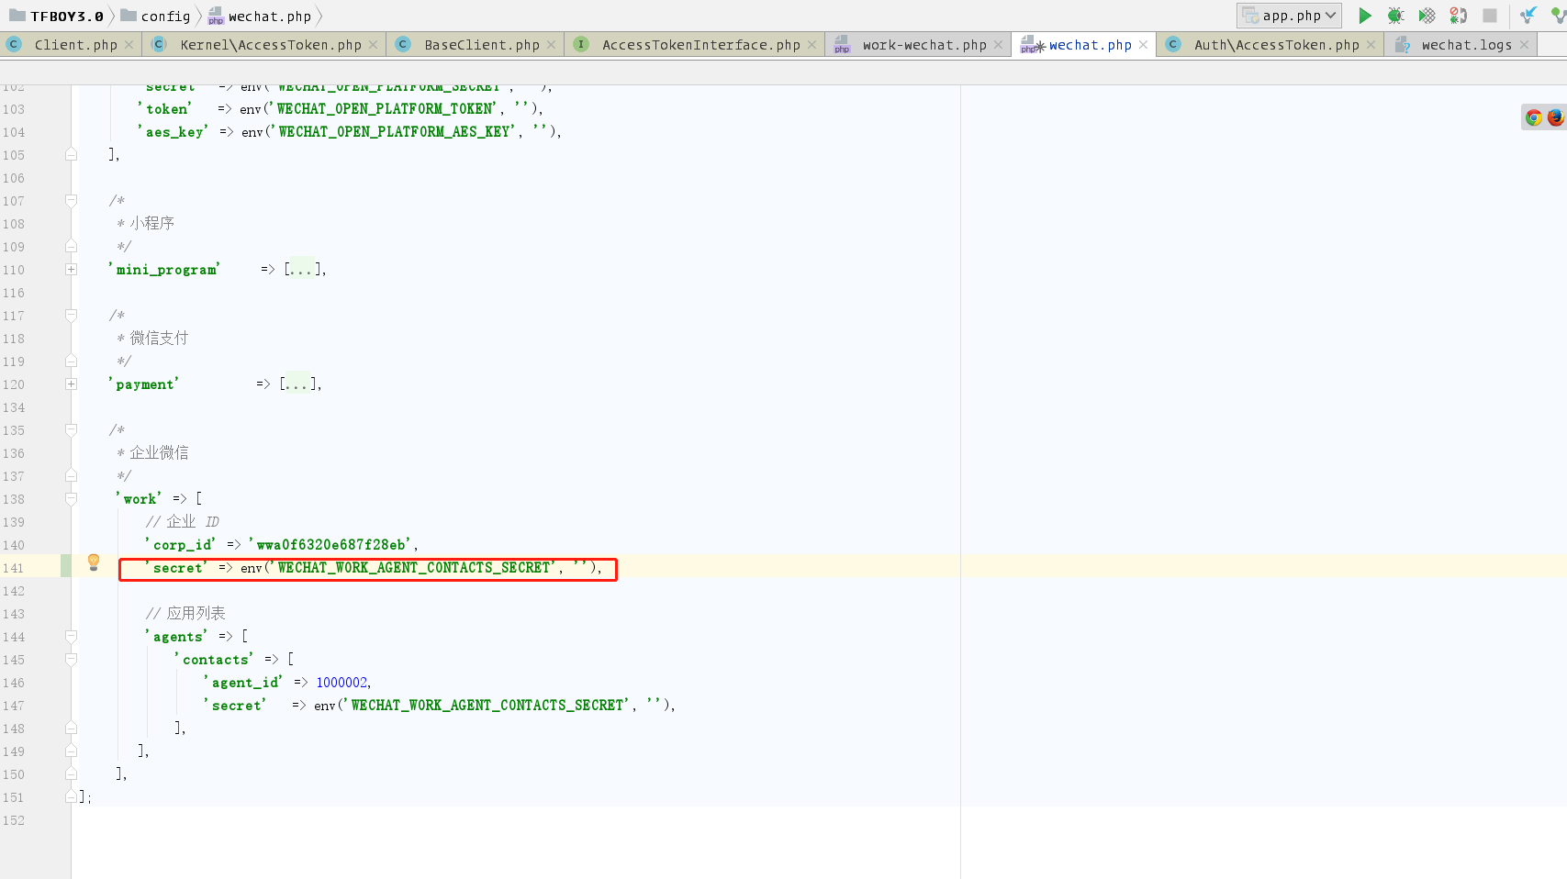1567x879 pixels.
Task: Click the PHP icon on the wechat.php tab
Action: pyautogui.click(x=1029, y=44)
